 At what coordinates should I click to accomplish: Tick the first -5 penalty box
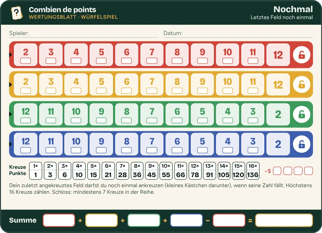tap(277, 171)
